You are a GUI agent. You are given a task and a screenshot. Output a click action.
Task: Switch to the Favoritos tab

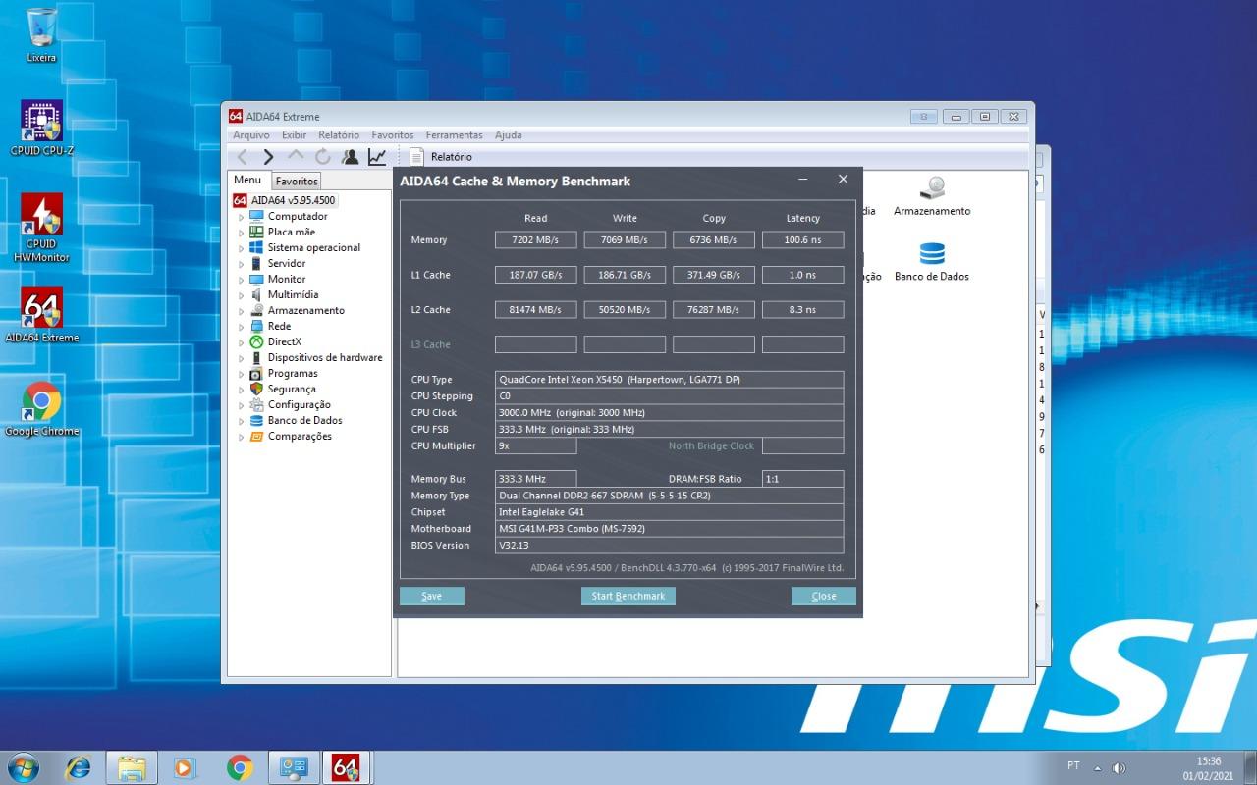click(x=297, y=182)
